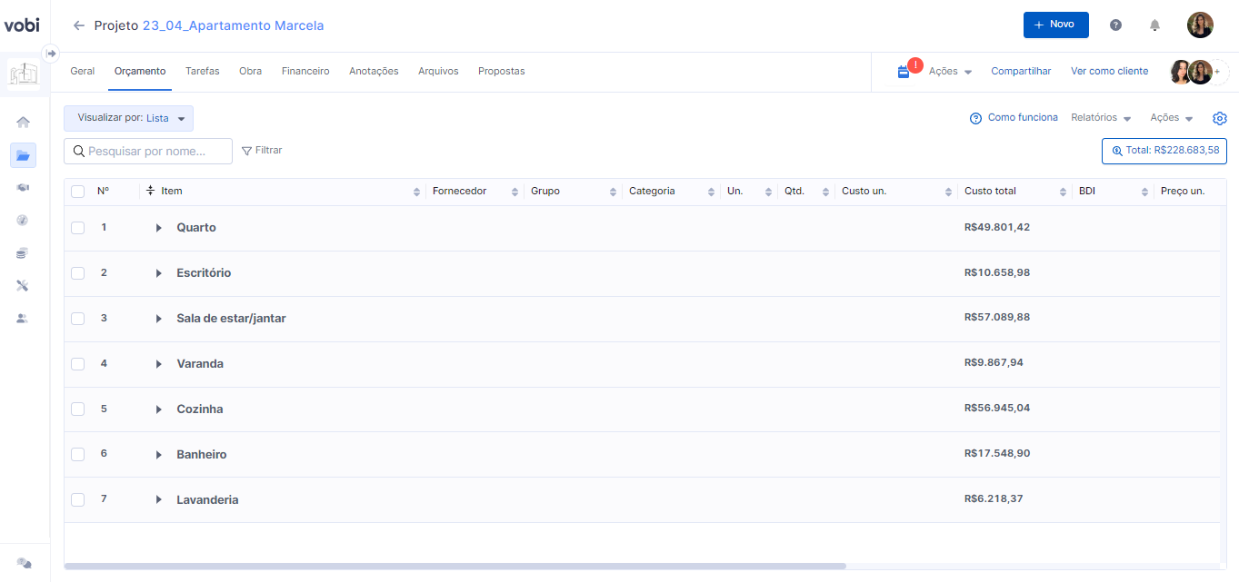Check the Escritório row checkbox
The width and height of the screenshot is (1239, 582).
click(x=78, y=273)
